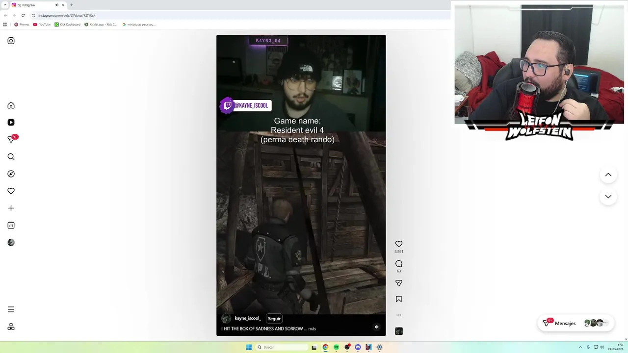The height and width of the screenshot is (353, 628).
Task: Click like count 8.861 text
Action: point(399,252)
